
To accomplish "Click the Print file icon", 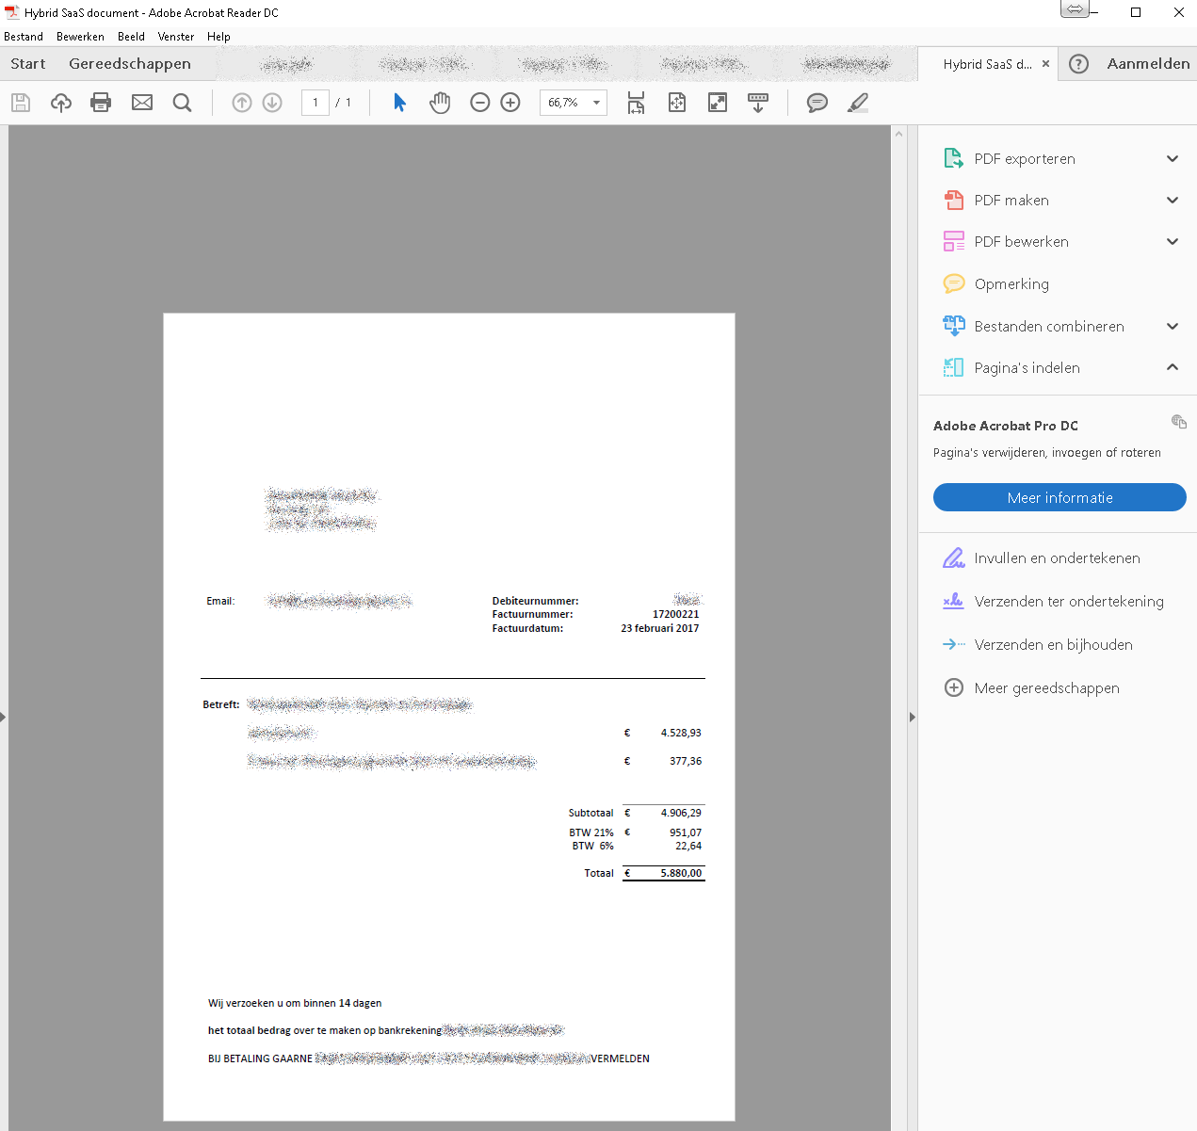I will [x=101, y=103].
